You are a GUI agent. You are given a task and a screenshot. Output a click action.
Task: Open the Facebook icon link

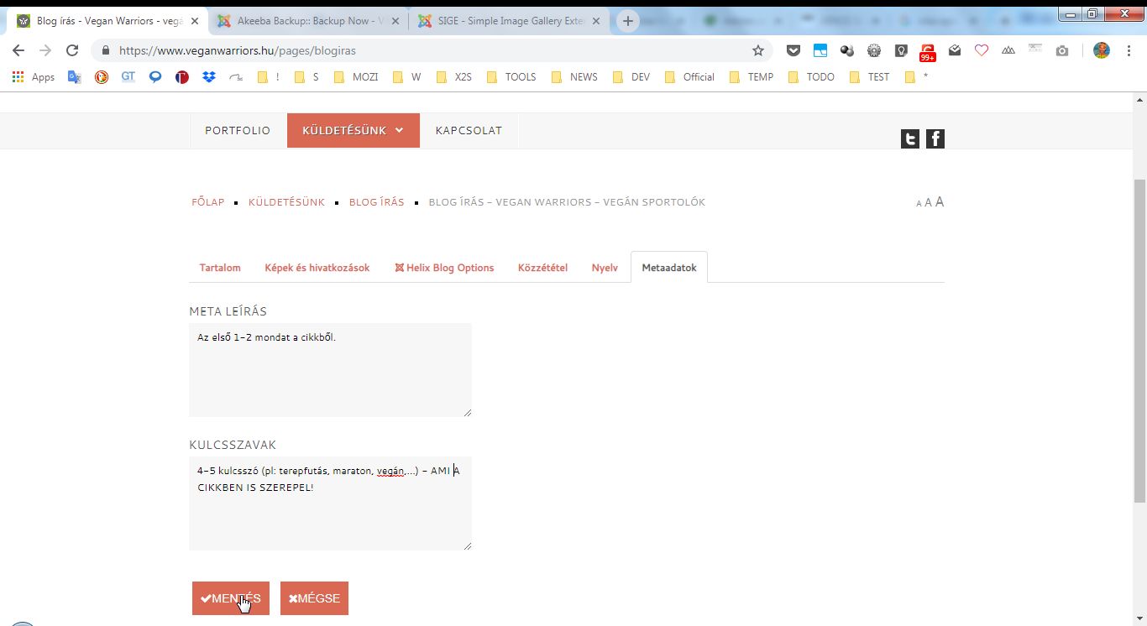point(935,139)
